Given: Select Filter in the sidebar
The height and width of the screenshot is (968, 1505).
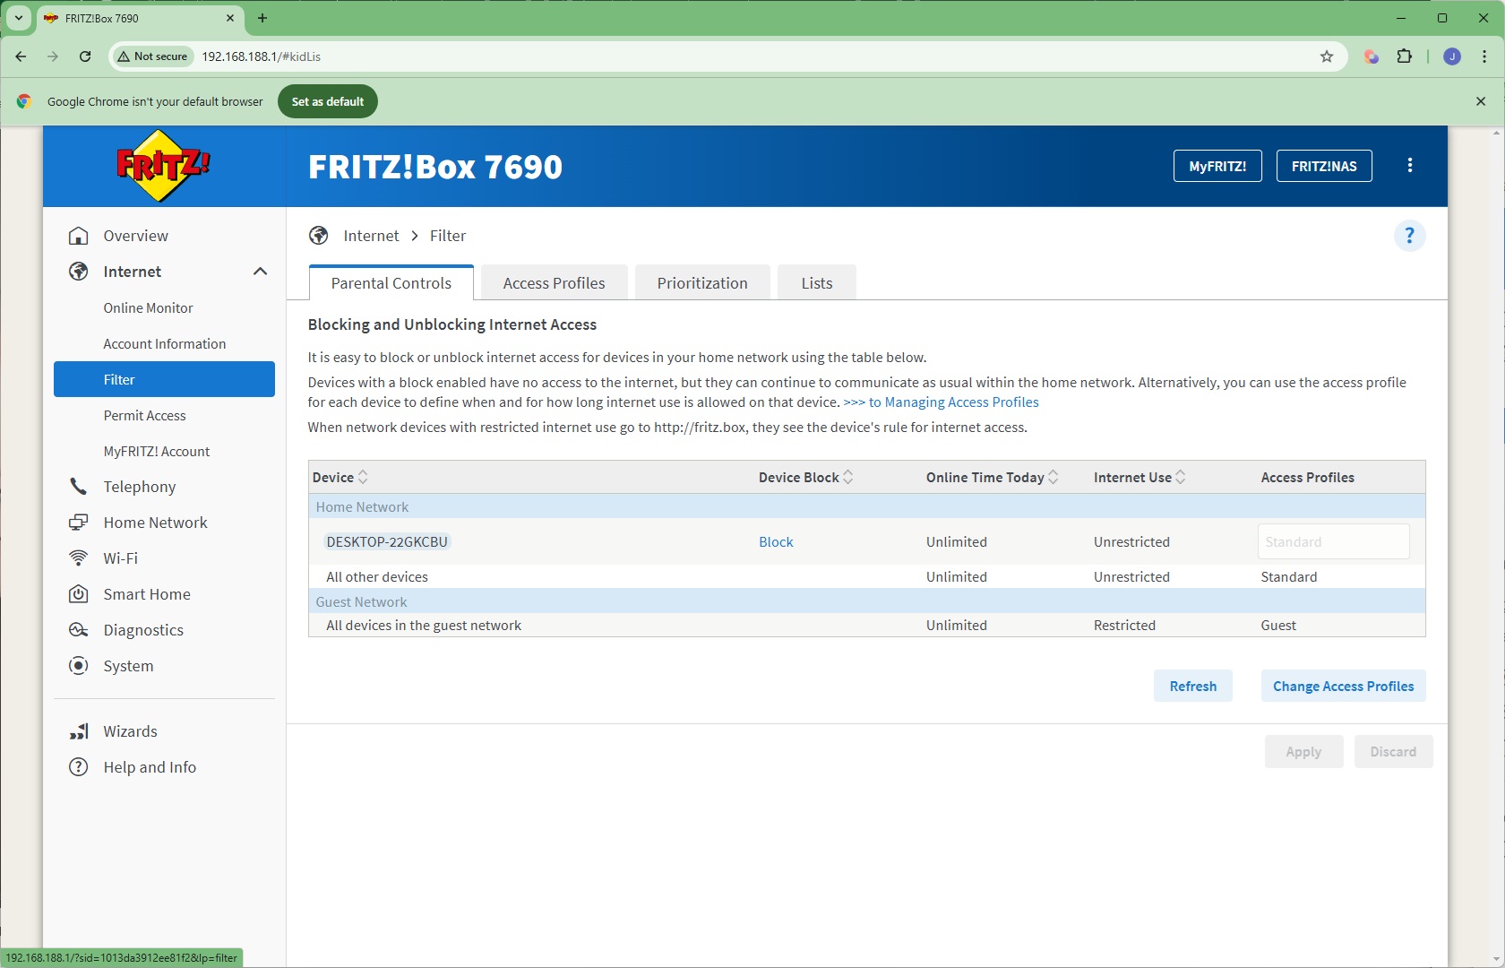Looking at the screenshot, I should point(165,379).
